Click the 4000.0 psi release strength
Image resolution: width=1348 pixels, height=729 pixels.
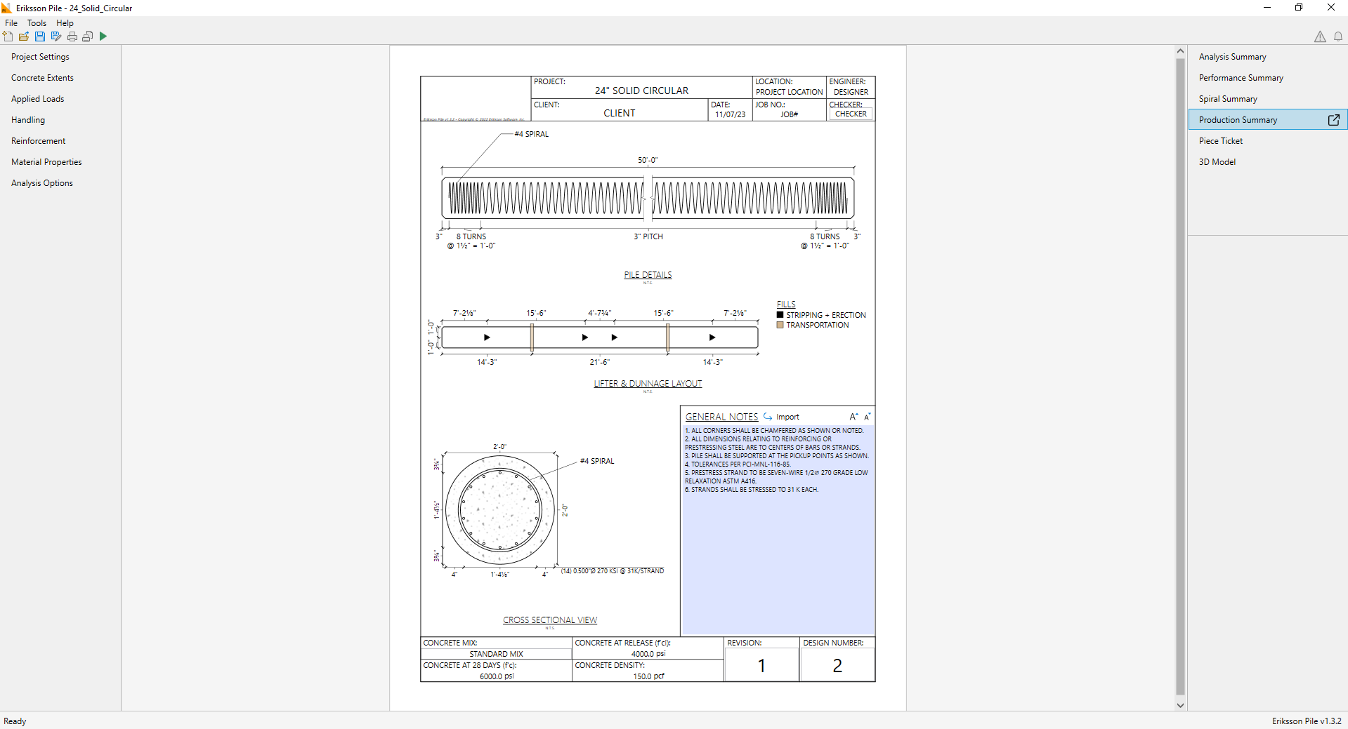pyautogui.click(x=648, y=654)
